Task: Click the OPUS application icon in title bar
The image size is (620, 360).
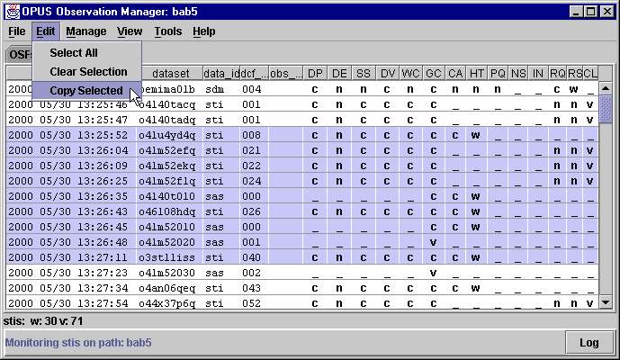Action: tap(10, 10)
